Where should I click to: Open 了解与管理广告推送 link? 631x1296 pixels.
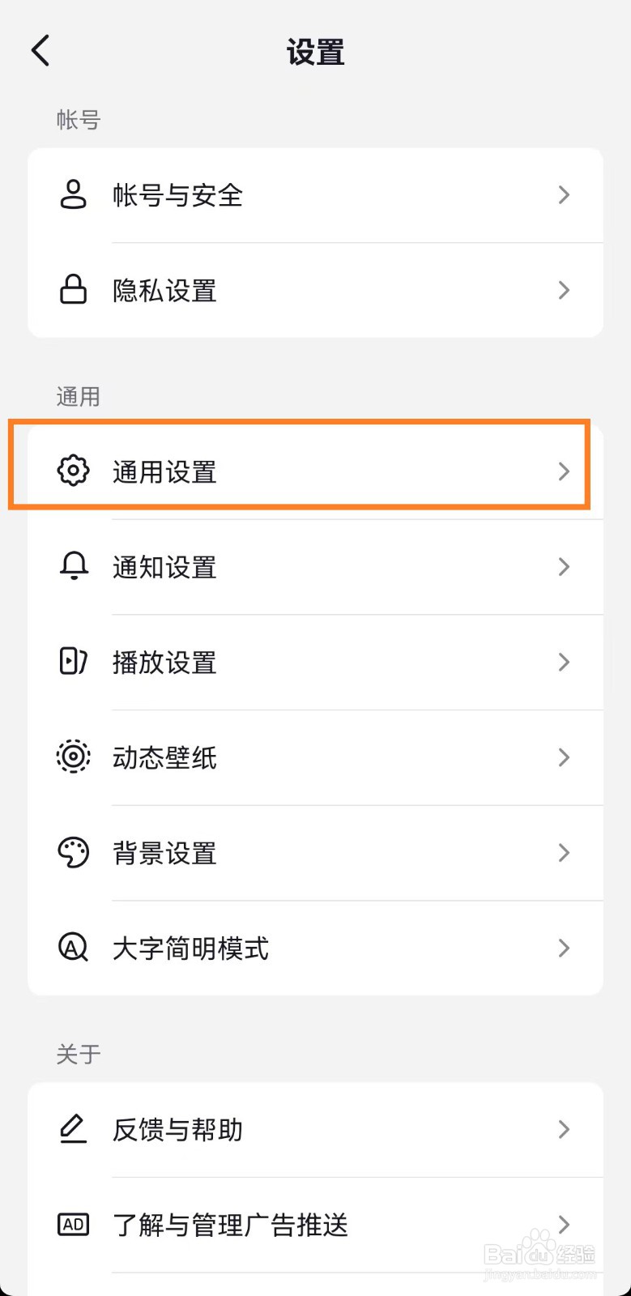[x=230, y=1225]
